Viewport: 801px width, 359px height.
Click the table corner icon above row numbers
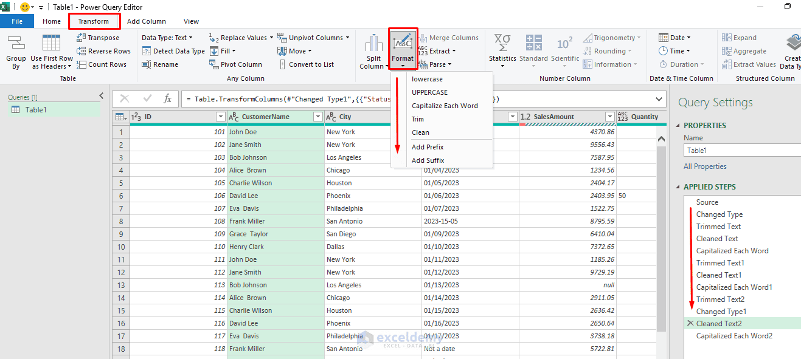[x=120, y=117]
